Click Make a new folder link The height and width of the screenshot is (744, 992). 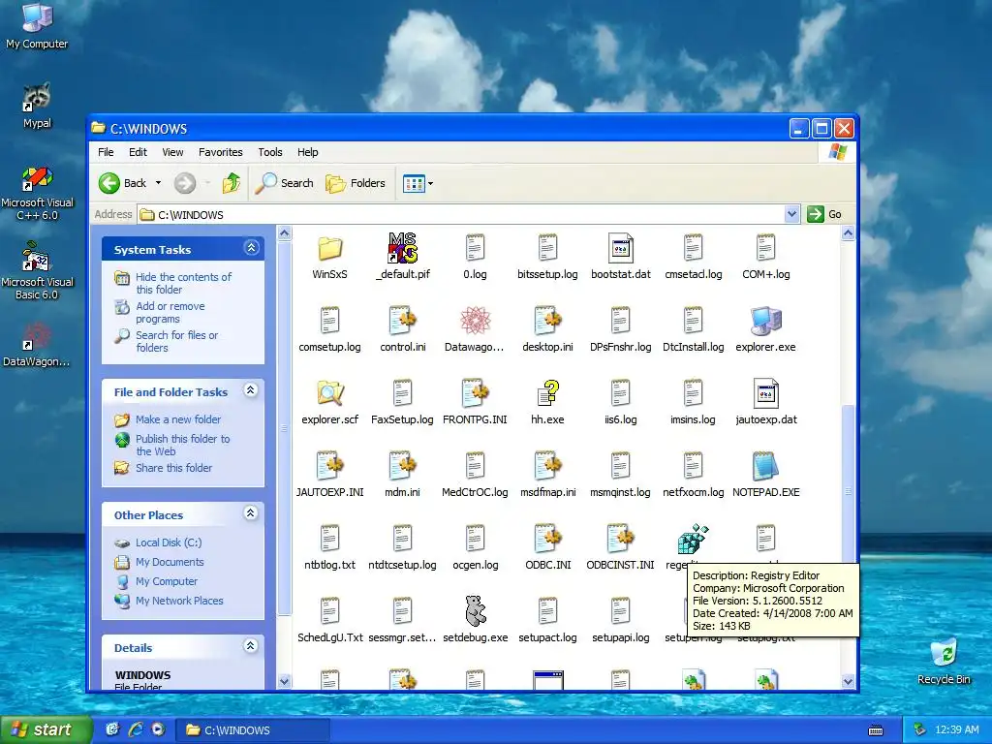click(x=178, y=419)
